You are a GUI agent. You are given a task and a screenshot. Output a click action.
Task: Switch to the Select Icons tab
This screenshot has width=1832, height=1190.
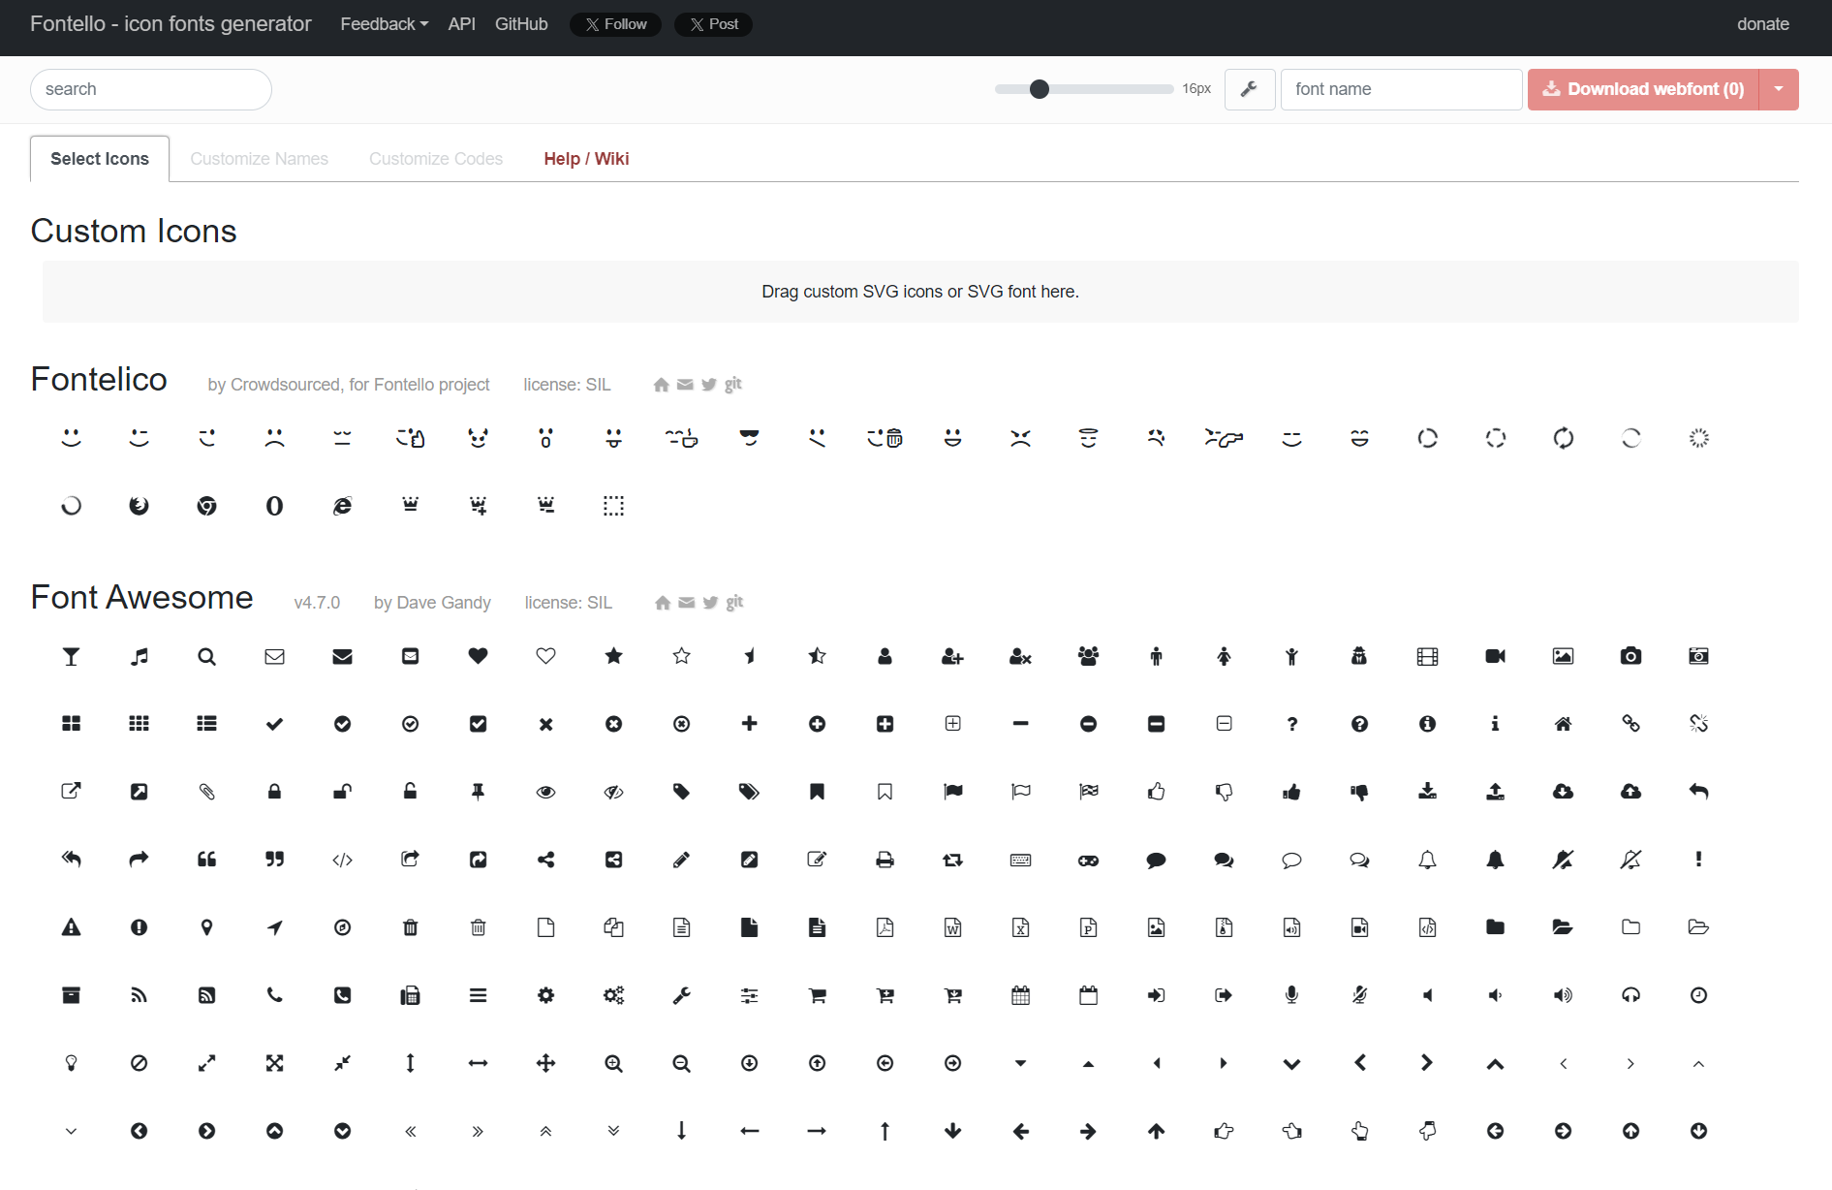point(100,159)
